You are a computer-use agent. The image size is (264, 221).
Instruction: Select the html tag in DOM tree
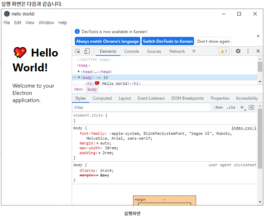coord(83,66)
